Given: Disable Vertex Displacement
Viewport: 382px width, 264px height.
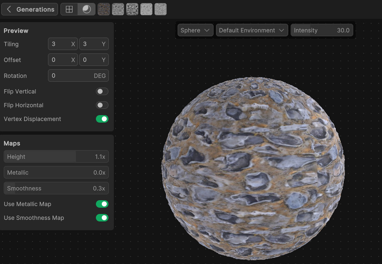Looking at the screenshot, I should coord(102,119).
